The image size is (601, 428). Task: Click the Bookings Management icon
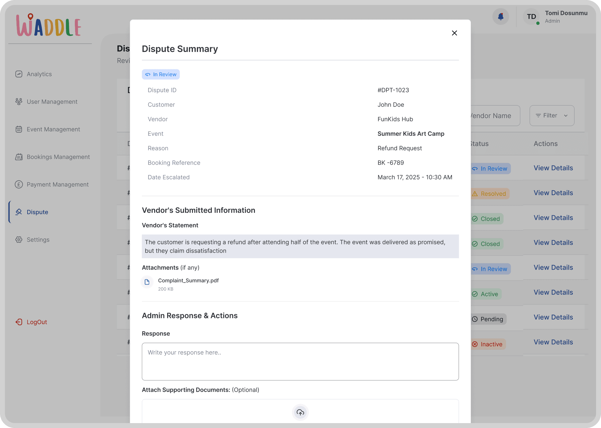[x=19, y=157]
